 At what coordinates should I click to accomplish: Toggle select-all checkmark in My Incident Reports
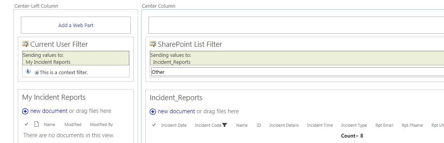pyautogui.click(x=26, y=124)
